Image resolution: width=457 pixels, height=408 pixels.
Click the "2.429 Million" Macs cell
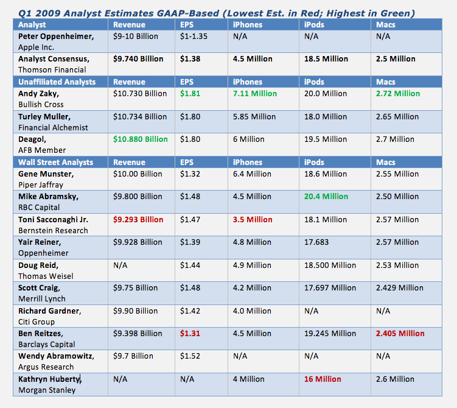[x=400, y=288]
